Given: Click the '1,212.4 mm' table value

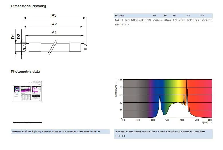Looking at the screenshot, I should tap(206, 20).
